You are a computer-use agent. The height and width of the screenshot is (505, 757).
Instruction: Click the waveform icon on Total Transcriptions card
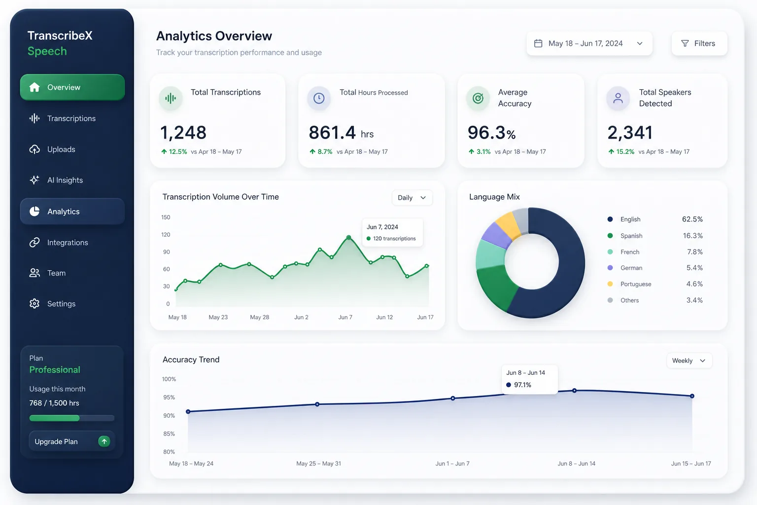pos(171,98)
